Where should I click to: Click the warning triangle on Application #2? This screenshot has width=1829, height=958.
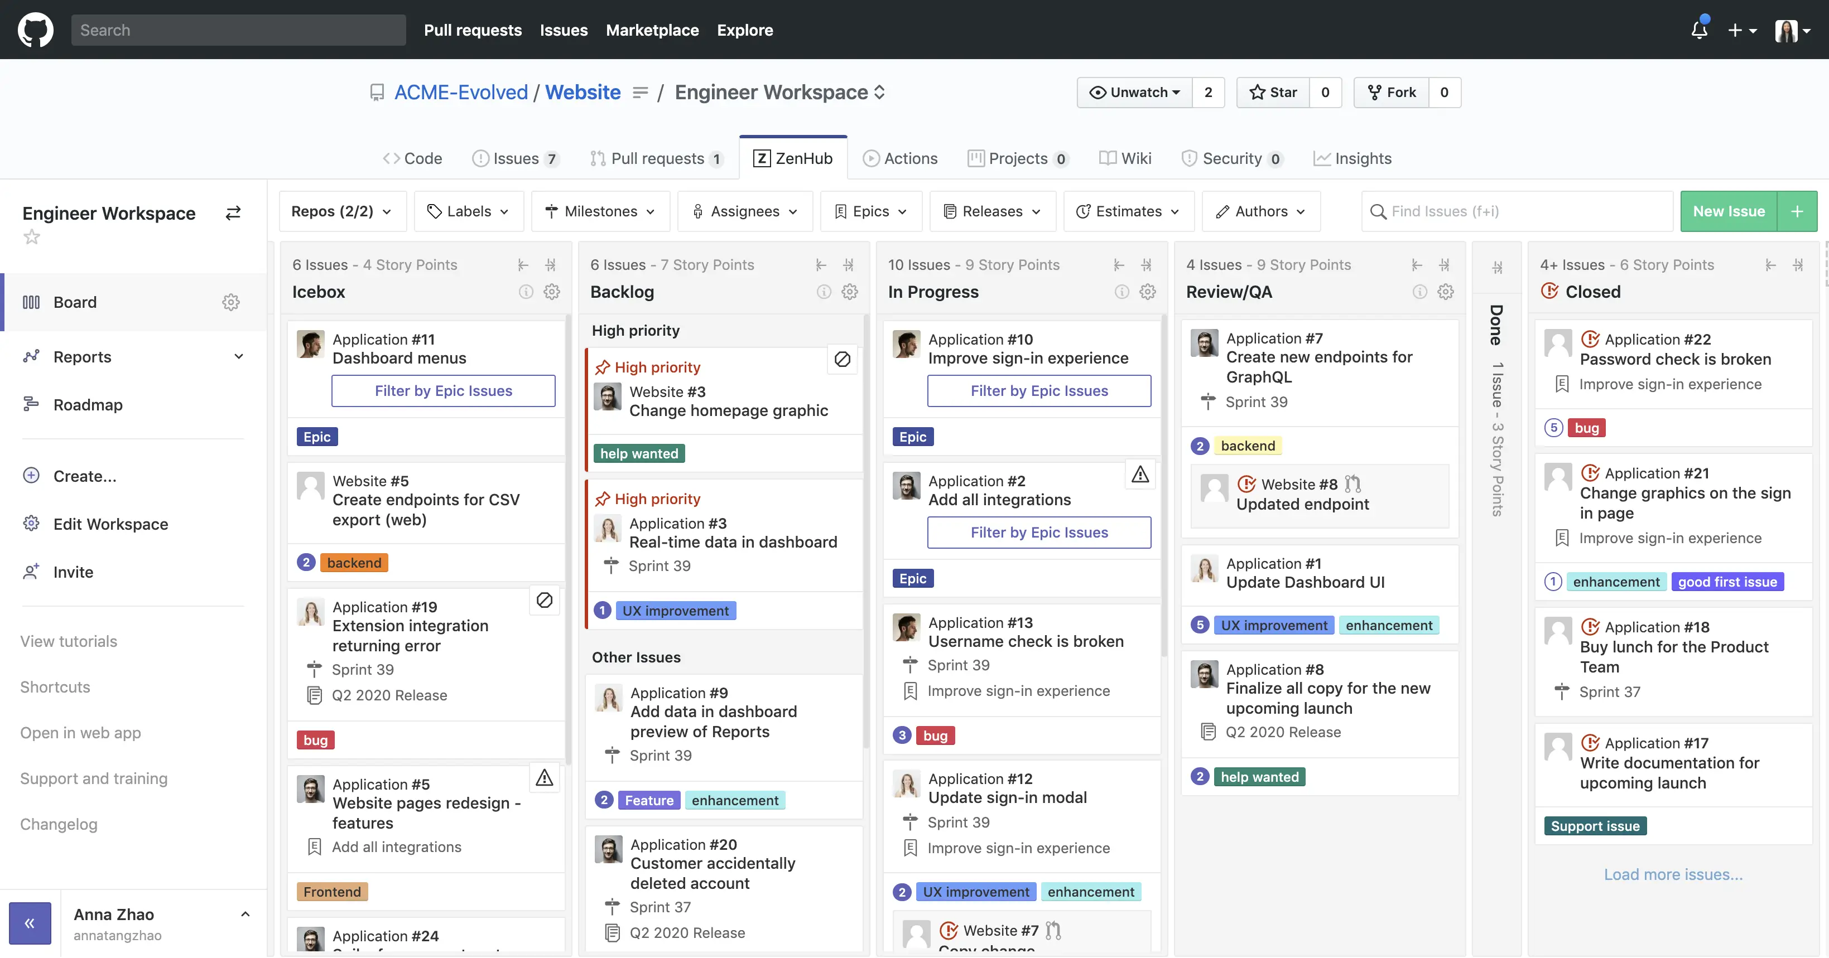1140,475
